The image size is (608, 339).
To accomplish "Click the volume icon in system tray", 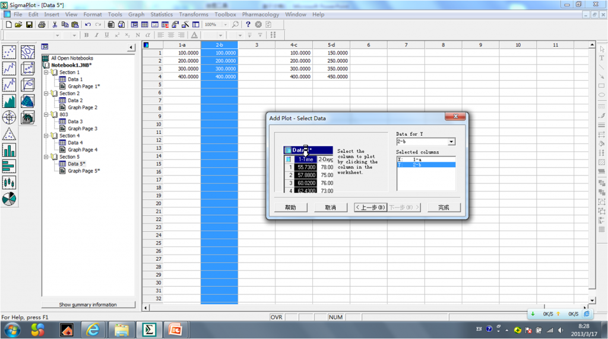I will 560,330.
